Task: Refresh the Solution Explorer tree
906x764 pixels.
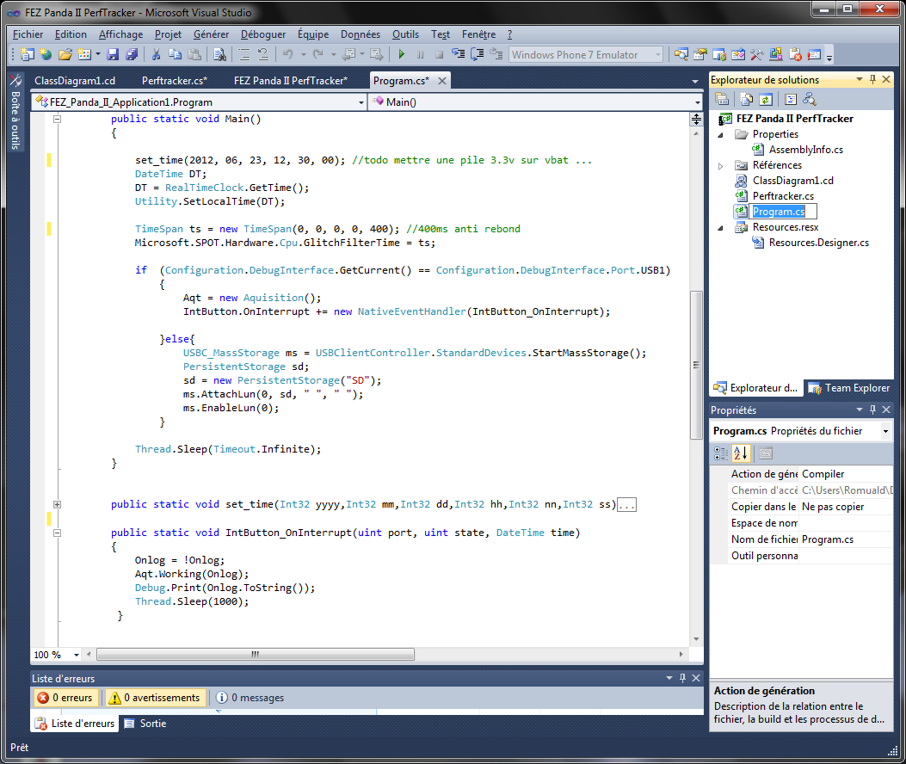Action: point(766,99)
